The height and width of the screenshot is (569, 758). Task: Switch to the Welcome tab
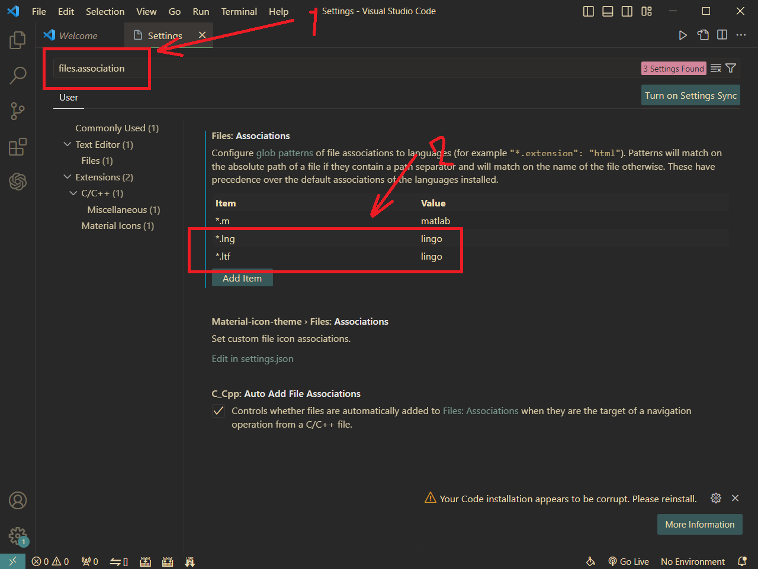click(80, 35)
